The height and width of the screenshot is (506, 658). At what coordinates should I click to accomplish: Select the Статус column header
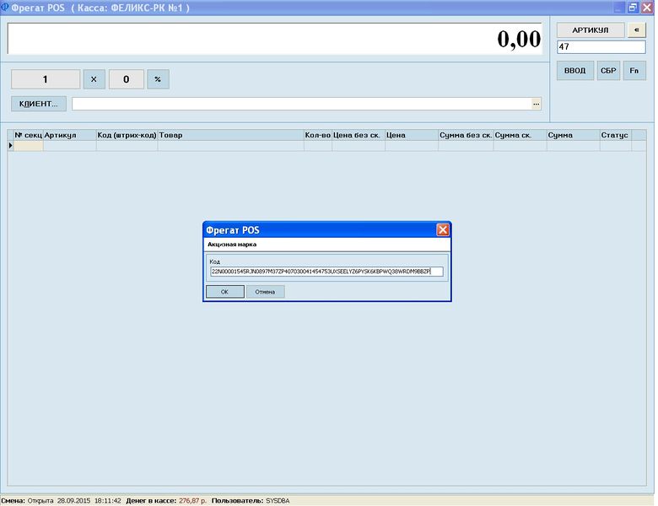tap(615, 135)
